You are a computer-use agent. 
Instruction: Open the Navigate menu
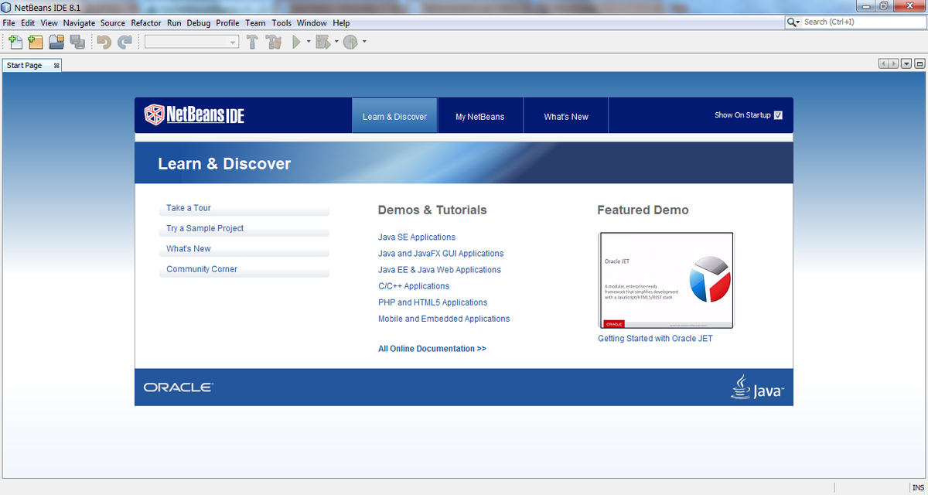pyautogui.click(x=80, y=23)
